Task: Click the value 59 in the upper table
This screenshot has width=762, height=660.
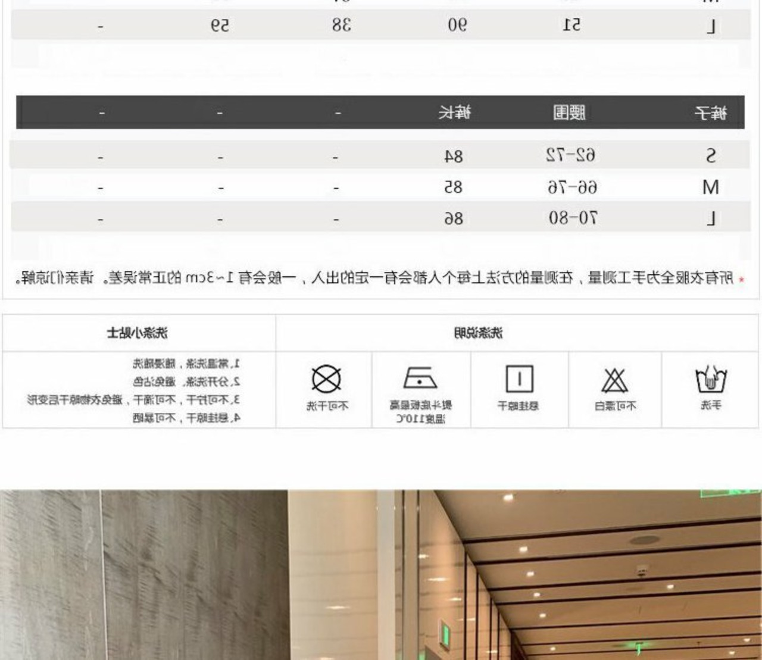Action: (x=219, y=26)
